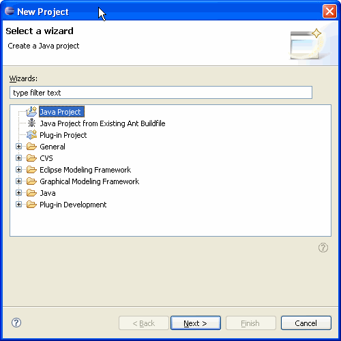Expand the Java category
The height and width of the screenshot is (341, 341).
pos(18,193)
